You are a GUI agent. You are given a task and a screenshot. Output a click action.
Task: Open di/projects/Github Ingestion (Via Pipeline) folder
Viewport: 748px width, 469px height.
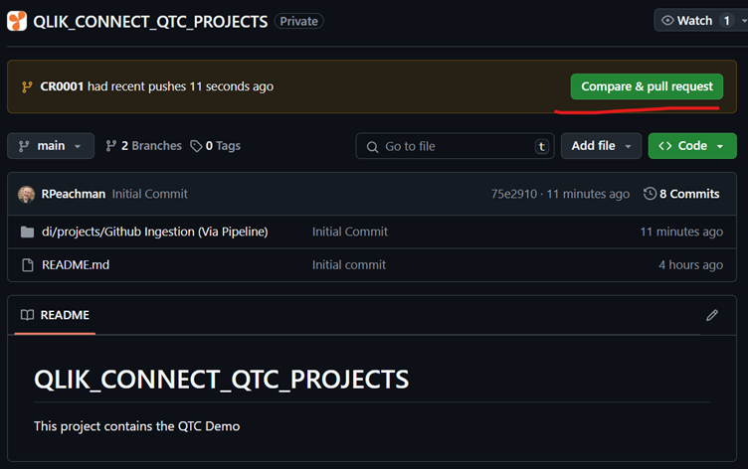155,232
